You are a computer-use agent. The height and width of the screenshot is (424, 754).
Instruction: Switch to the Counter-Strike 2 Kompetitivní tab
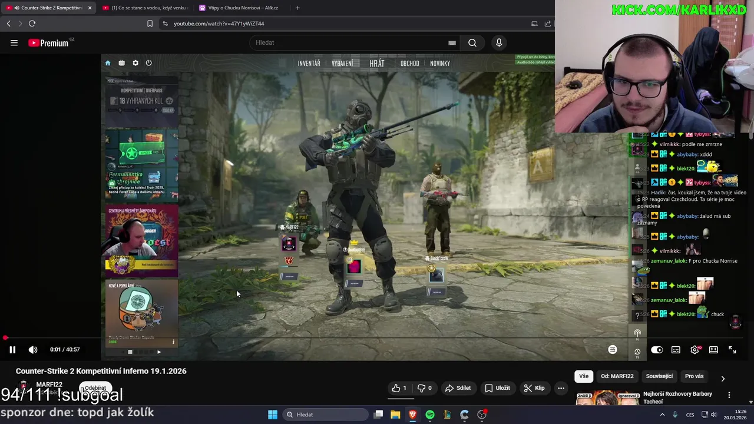(48, 8)
